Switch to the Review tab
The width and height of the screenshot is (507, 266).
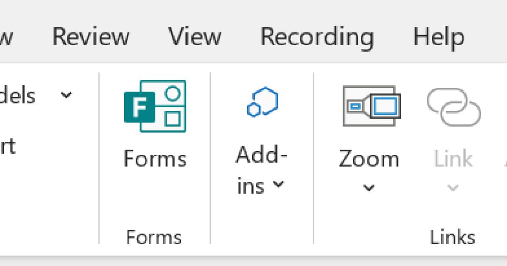coord(90,37)
